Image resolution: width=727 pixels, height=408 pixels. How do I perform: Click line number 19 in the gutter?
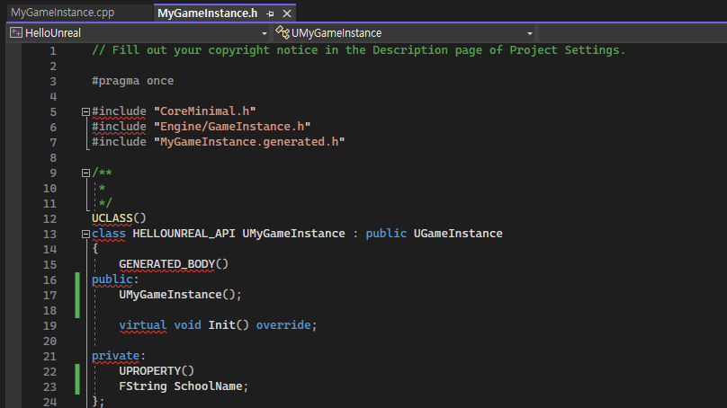click(x=49, y=326)
